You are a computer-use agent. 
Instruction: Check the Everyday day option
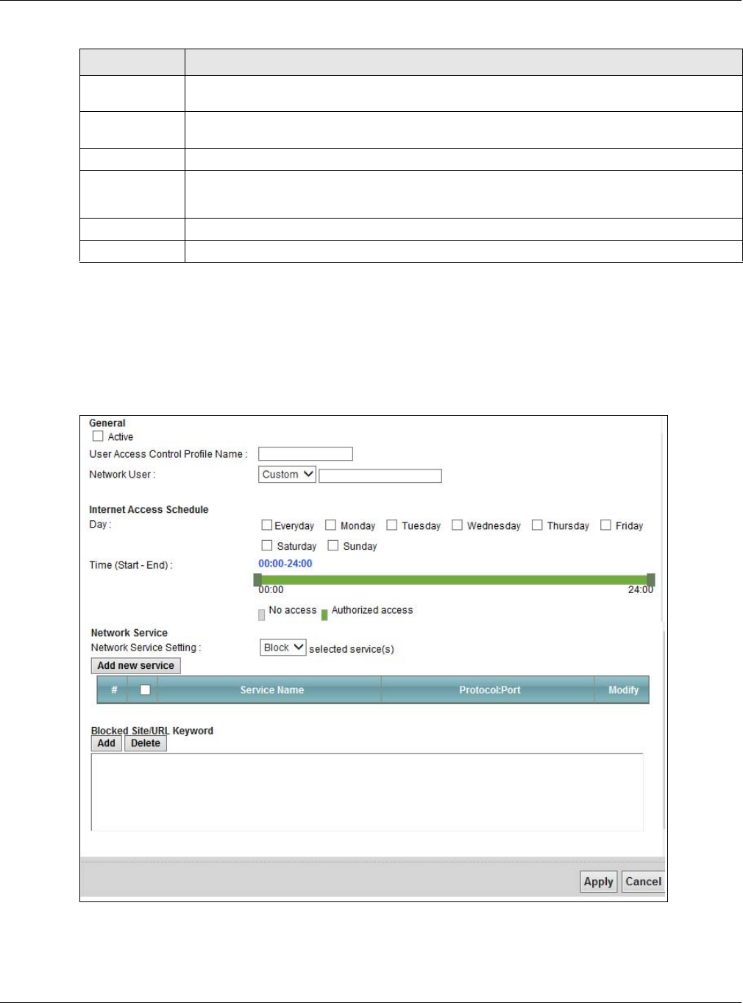pyautogui.click(x=267, y=525)
